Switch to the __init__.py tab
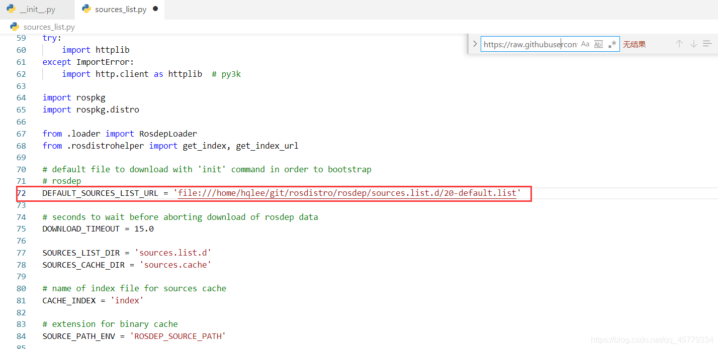Image resolution: width=718 pixels, height=349 pixels. pos(38,9)
